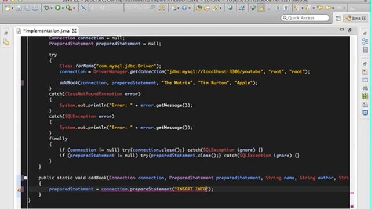The image size is (371, 209).
Task: Restore the upper right minimized view stack
Action: point(365,34)
